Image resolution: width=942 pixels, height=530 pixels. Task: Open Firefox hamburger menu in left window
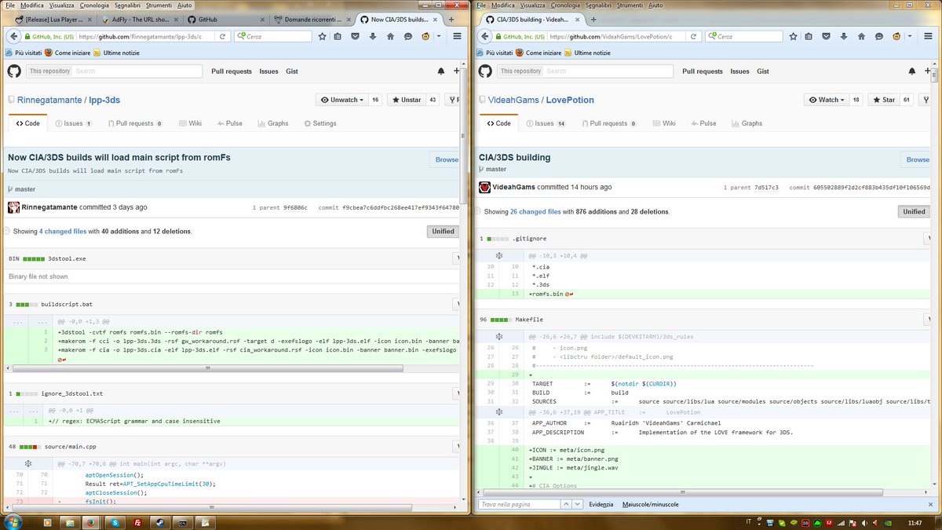coord(457,36)
